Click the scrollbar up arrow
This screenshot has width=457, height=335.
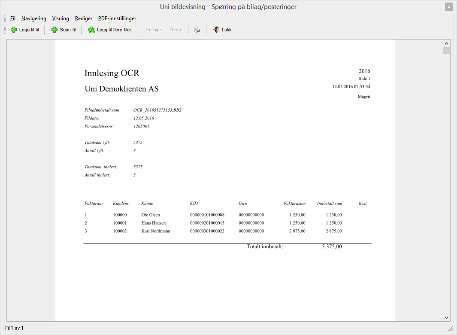tap(446, 43)
